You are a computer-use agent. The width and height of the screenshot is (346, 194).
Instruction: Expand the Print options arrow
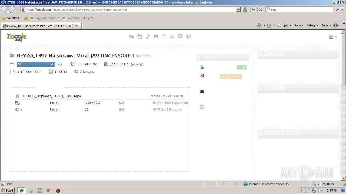tap(291, 25)
